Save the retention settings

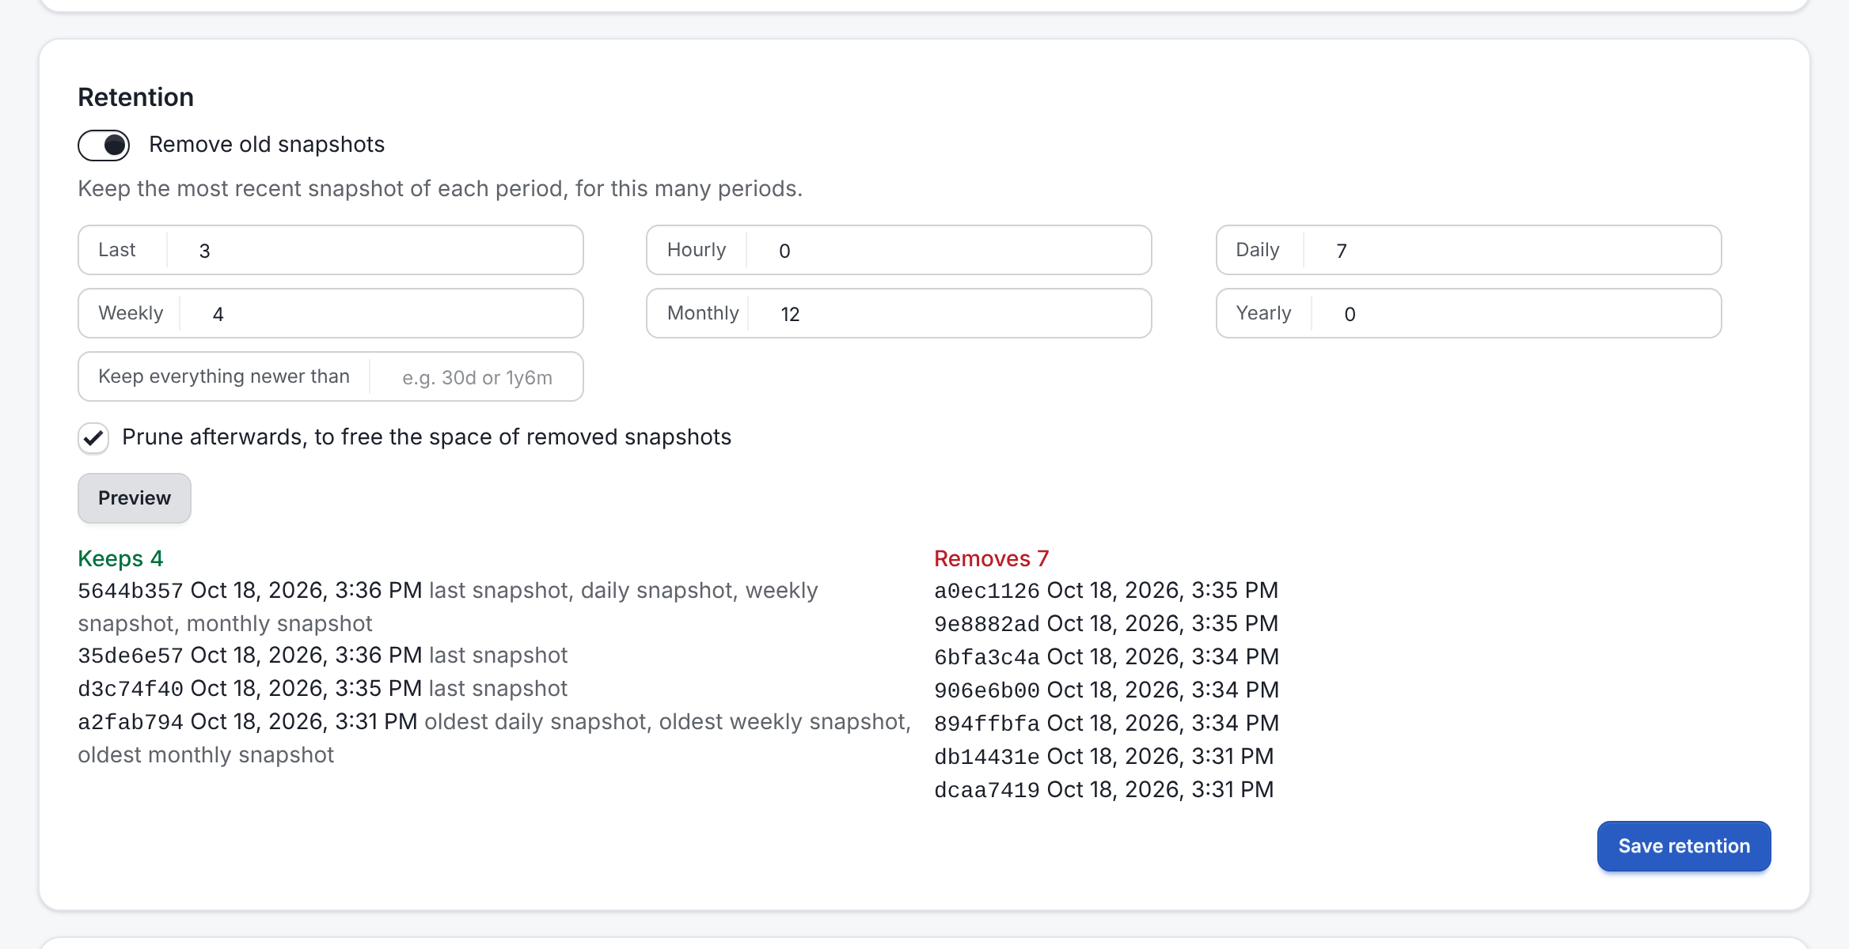1684,846
